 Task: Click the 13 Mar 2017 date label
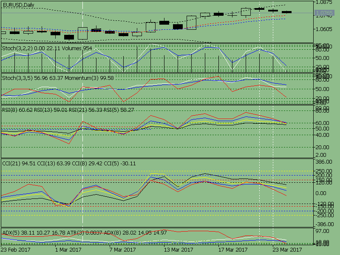(x=178, y=250)
